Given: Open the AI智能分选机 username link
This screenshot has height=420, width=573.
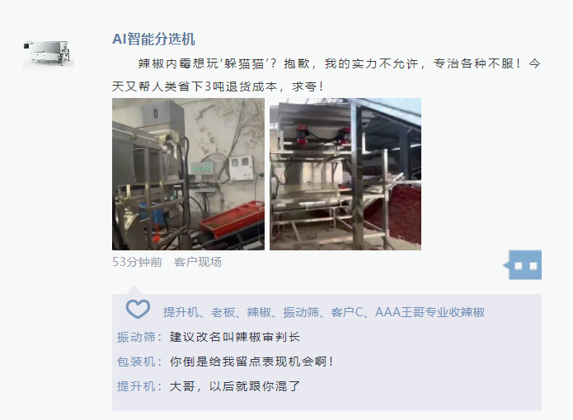Looking at the screenshot, I should [x=153, y=39].
